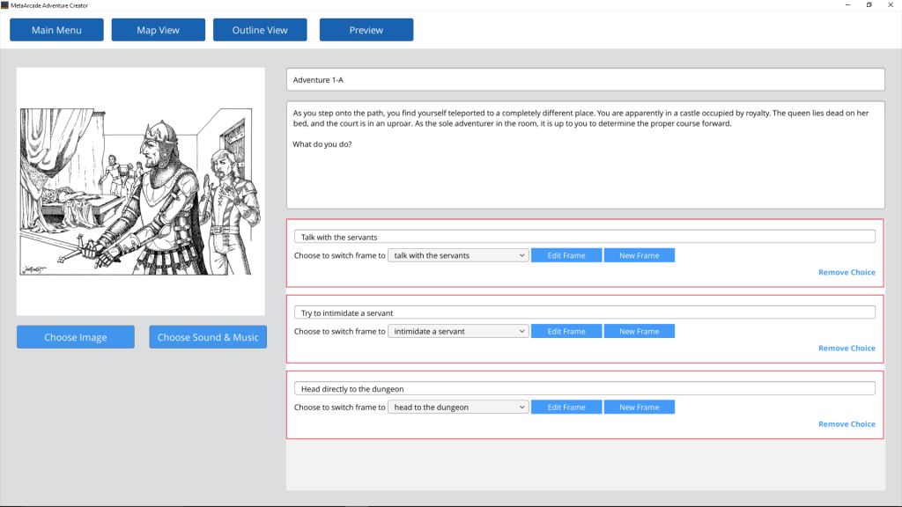
Task: Open the adventure Preview
Action: (366, 30)
